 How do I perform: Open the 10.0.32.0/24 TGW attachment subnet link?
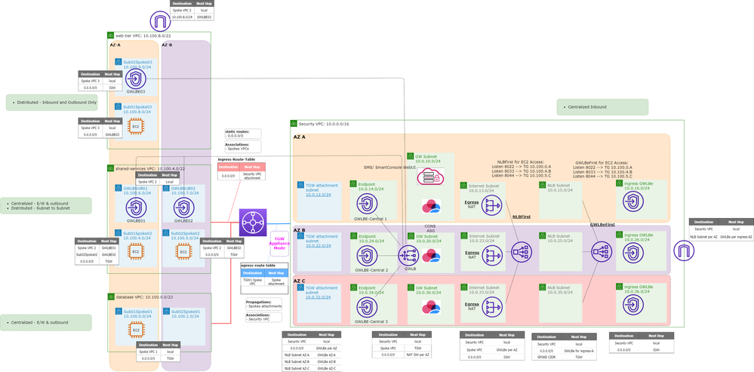(318, 297)
